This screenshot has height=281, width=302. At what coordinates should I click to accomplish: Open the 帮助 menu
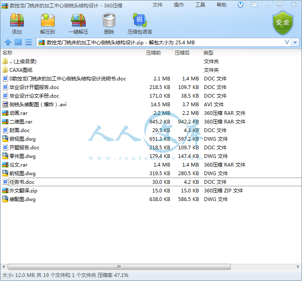pos(222,5)
